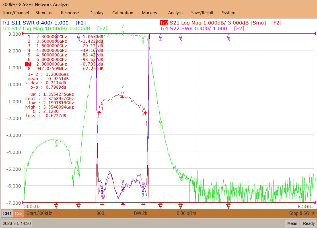Open the Calibration menu
Viewport: 317px width, 228px height.
tap(123, 13)
